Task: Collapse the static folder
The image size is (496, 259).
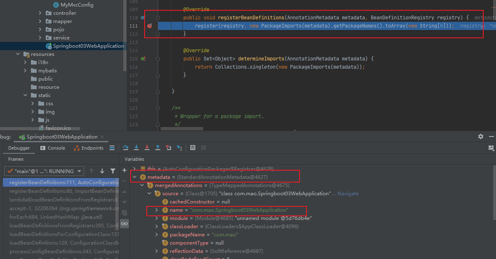Action: (26, 95)
